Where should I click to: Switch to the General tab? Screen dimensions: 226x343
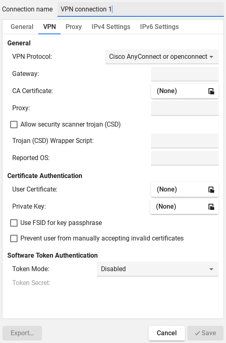click(x=22, y=27)
